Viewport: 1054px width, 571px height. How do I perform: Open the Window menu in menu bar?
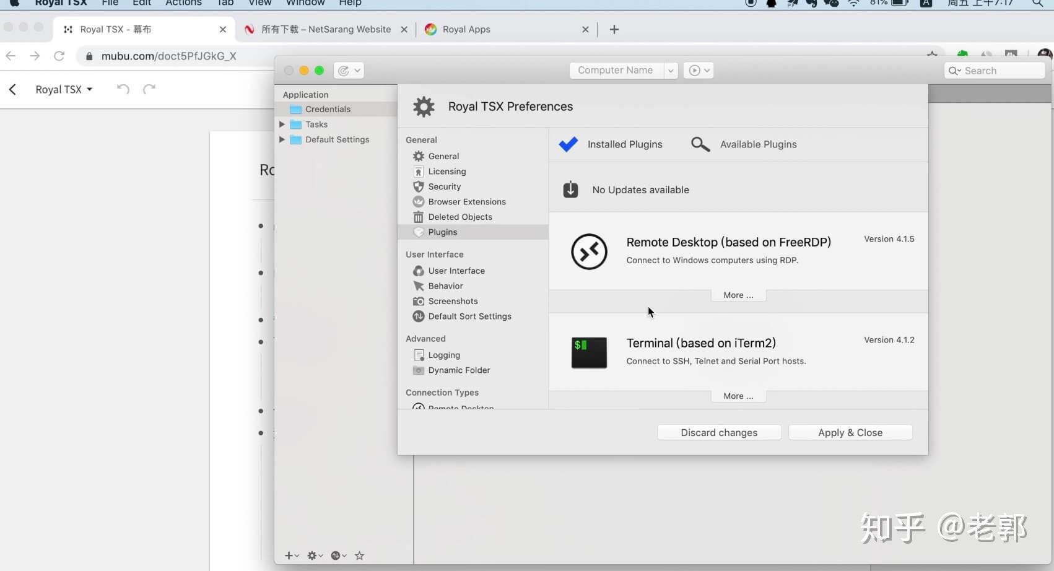pyautogui.click(x=304, y=3)
